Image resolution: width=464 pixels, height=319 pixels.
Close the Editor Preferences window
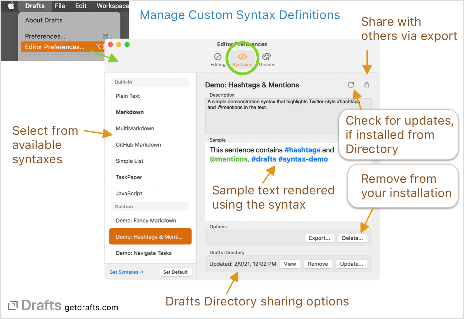coord(110,44)
